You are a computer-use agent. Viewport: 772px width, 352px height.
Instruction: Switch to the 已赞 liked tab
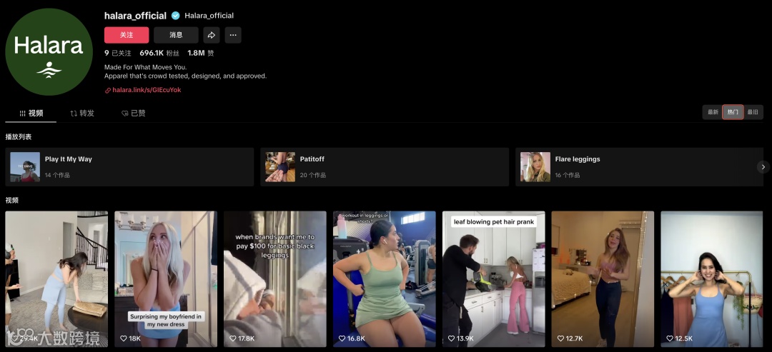click(134, 113)
